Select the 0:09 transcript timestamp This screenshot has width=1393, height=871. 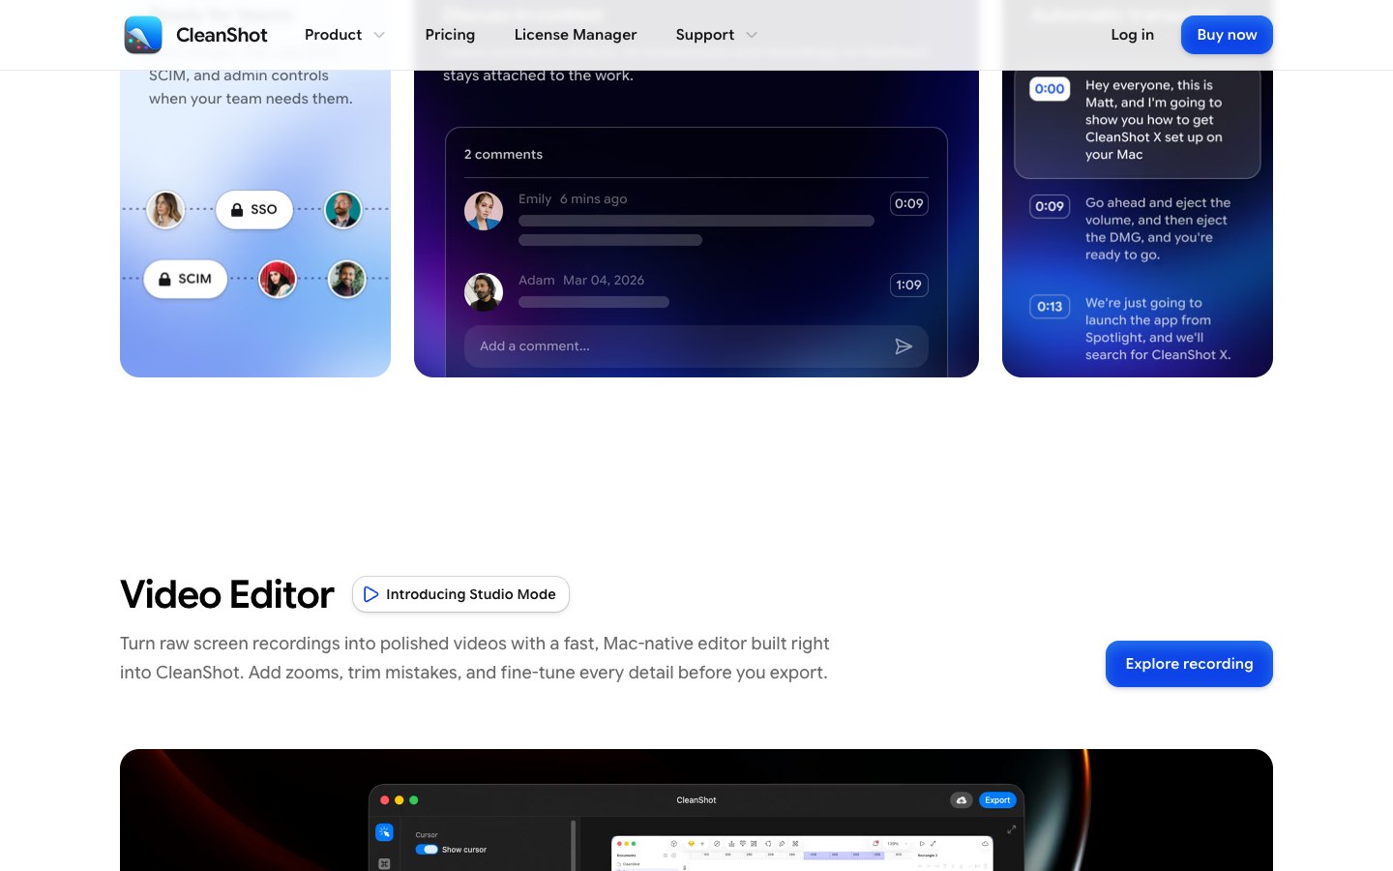point(1050,206)
